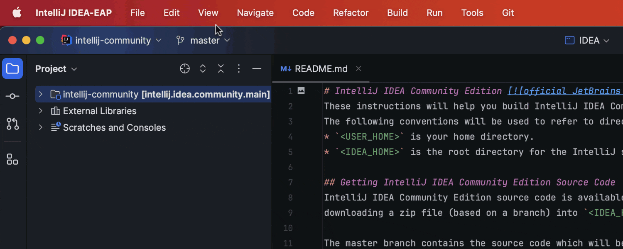
Task: Open the Refactor menu
Action: 351,13
